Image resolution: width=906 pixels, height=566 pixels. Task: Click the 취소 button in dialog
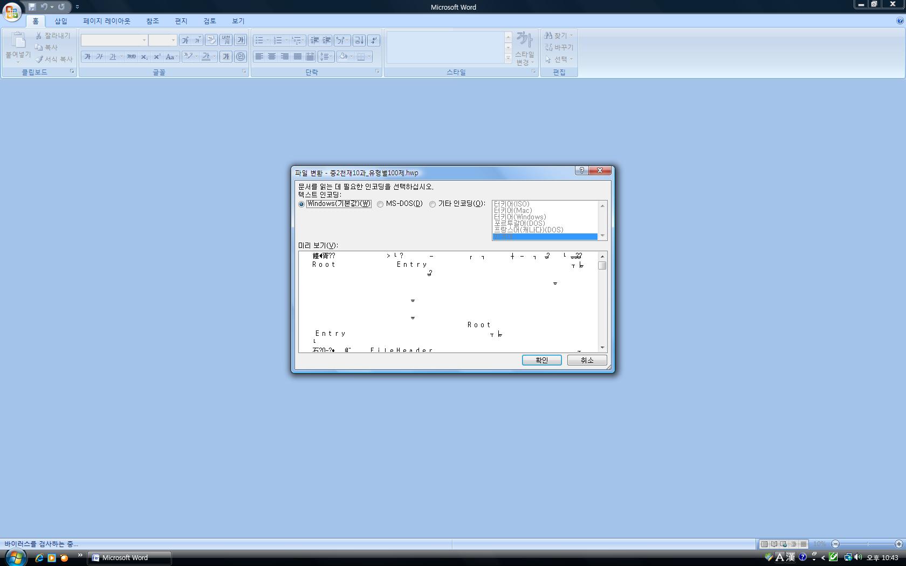(587, 360)
